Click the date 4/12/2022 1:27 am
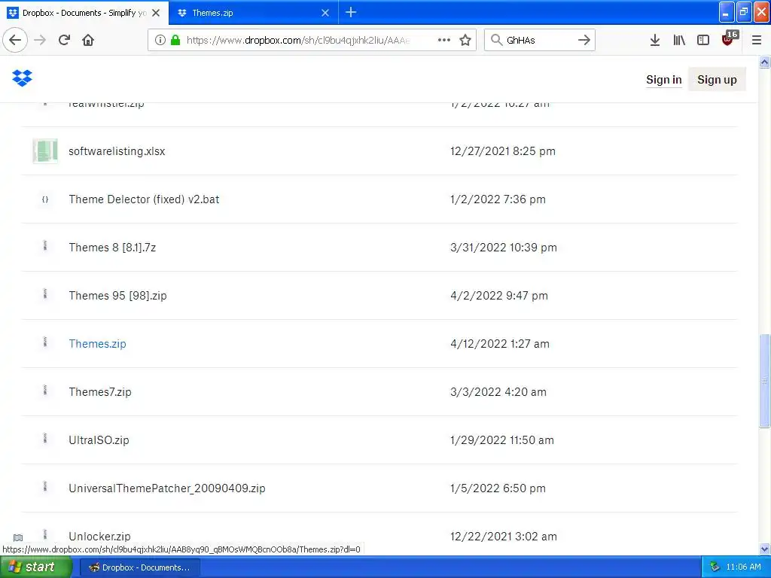Image resolution: width=771 pixels, height=578 pixels. 500,343
